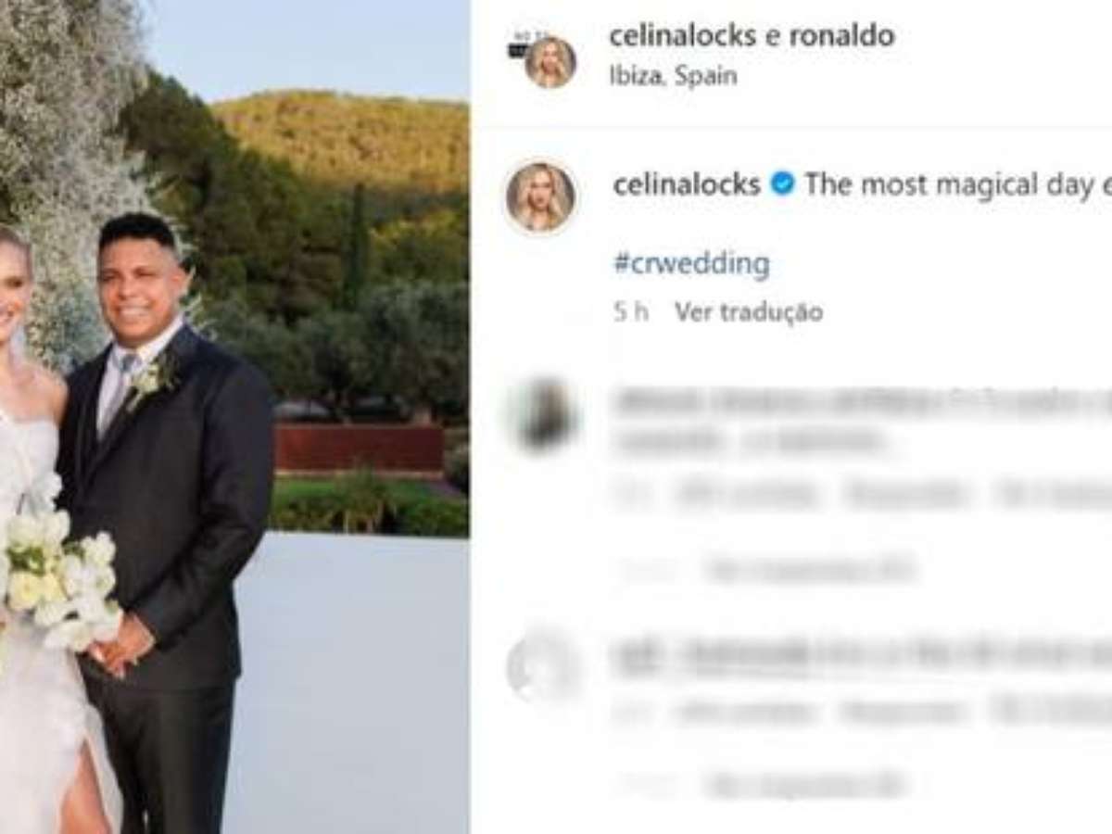The image size is (1112, 834).
Task: Click celinalocks username in the caption
Action: coord(687,184)
